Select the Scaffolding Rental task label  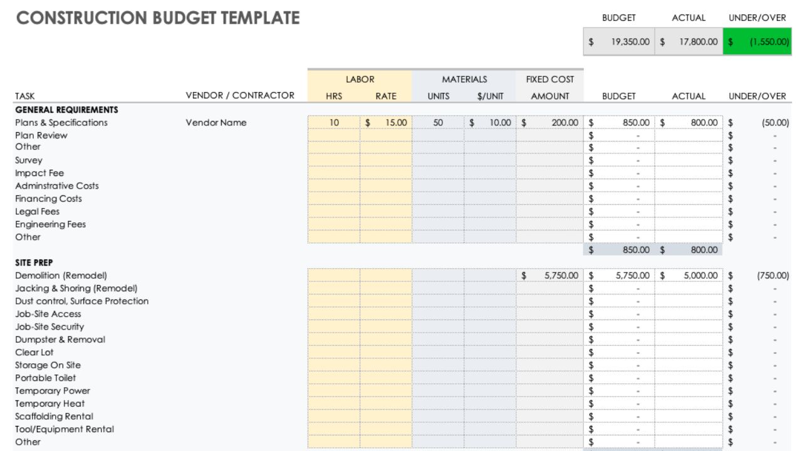pos(53,416)
